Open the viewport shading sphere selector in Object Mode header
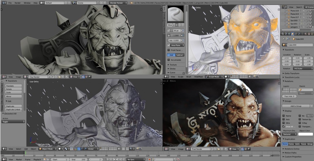 point(60,149)
